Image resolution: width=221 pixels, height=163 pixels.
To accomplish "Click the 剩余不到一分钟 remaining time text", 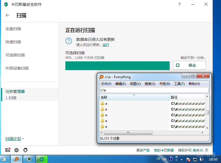I will [193, 58].
